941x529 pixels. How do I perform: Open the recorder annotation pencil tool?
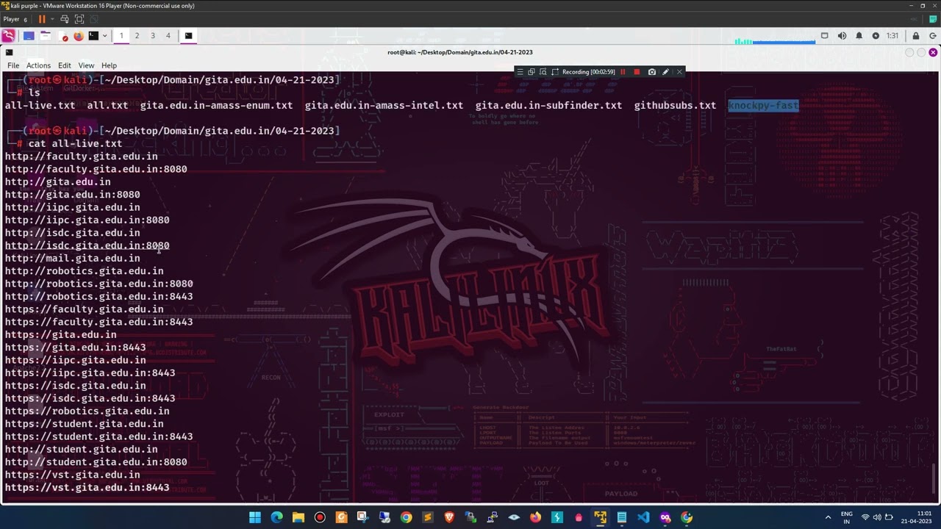665,72
